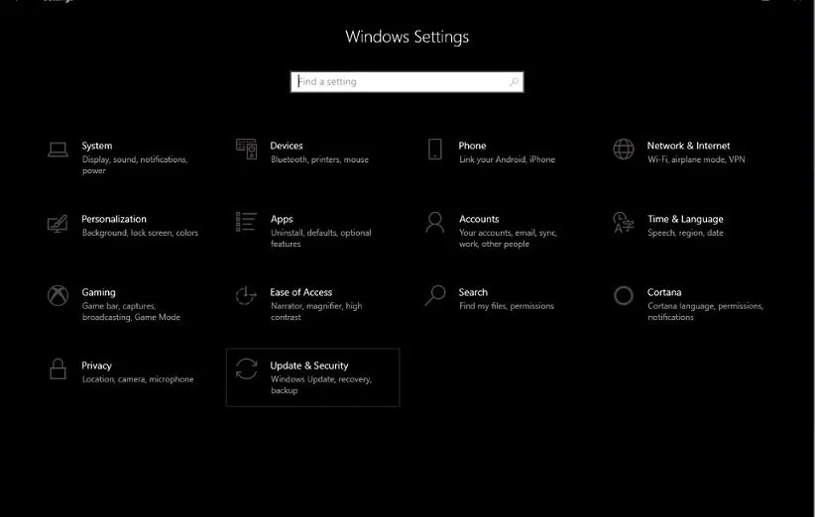Open System settings title
The image size is (815, 517).
tap(97, 146)
